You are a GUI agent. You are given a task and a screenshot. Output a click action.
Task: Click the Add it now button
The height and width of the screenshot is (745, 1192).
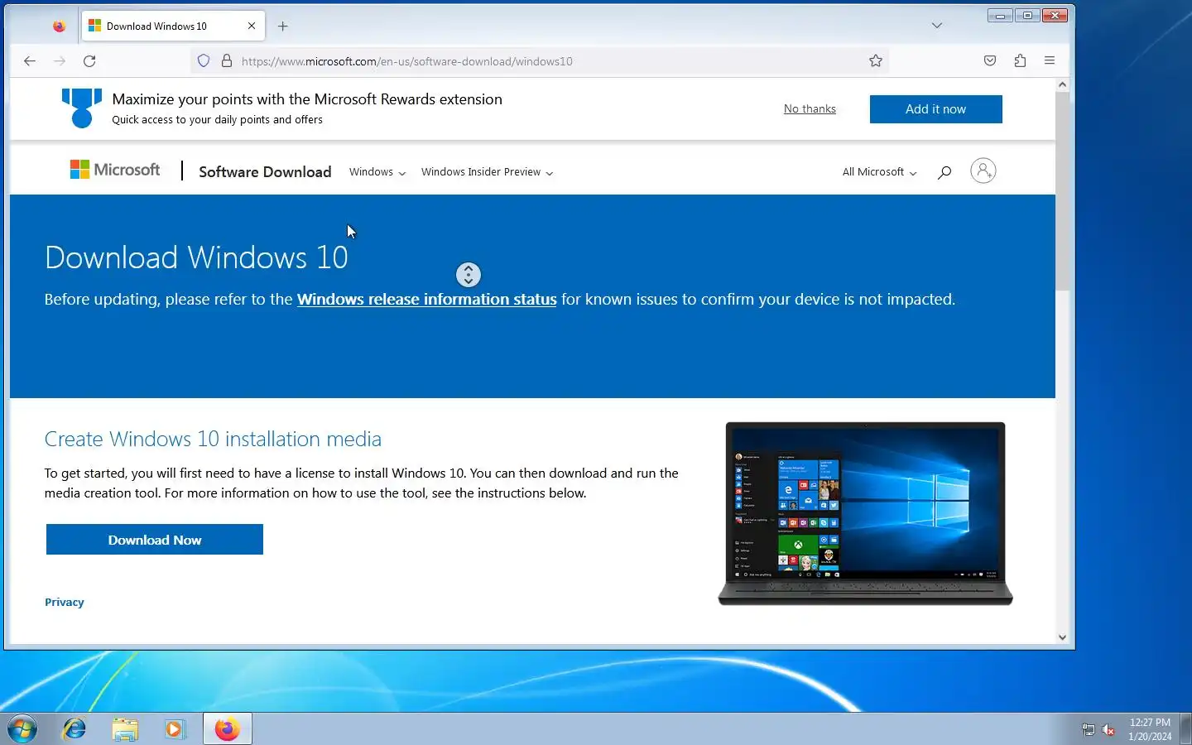935,109
